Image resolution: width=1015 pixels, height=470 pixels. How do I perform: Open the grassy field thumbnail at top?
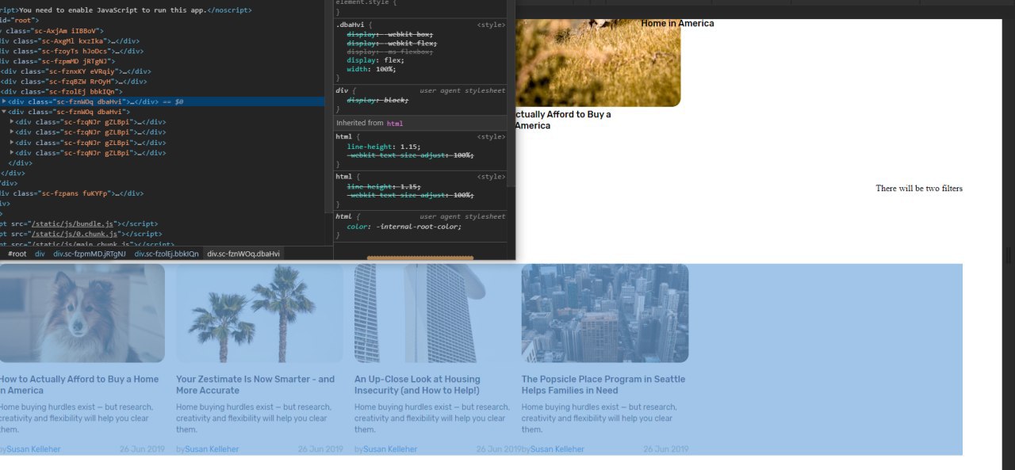point(598,63)
